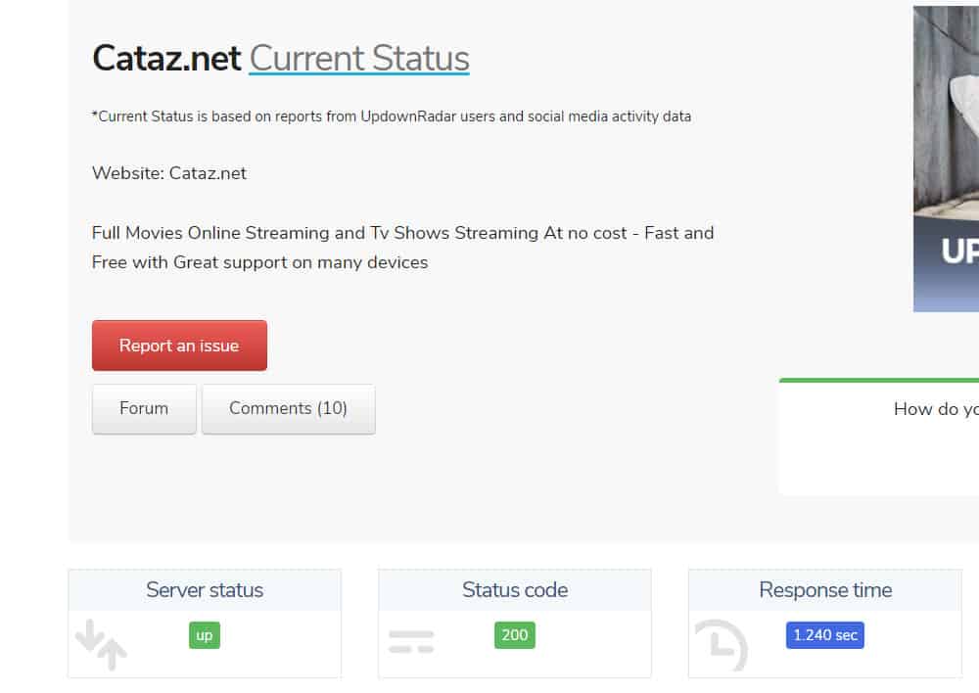Open the Current Status heading link
This screenshot has width=979, height=693.
[x=359, y=59]
